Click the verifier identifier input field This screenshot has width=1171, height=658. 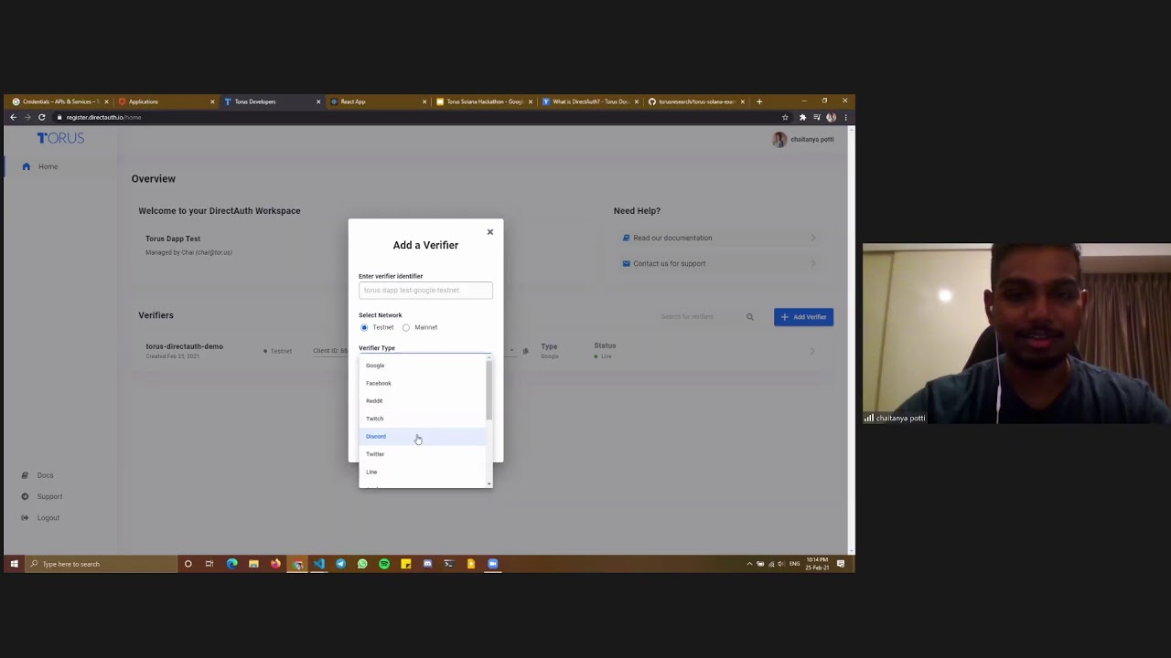point(425,291)
